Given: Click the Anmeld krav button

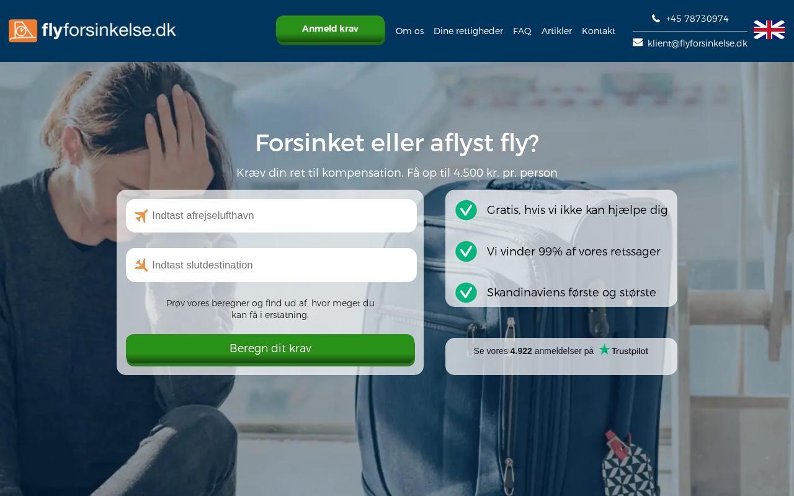Looking at the screenshot, I should coord(331,30).
